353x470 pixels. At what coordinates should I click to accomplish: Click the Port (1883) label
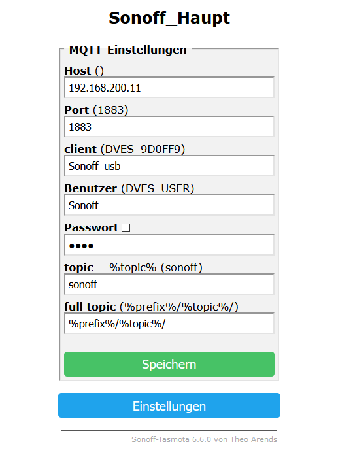[96, 110]
